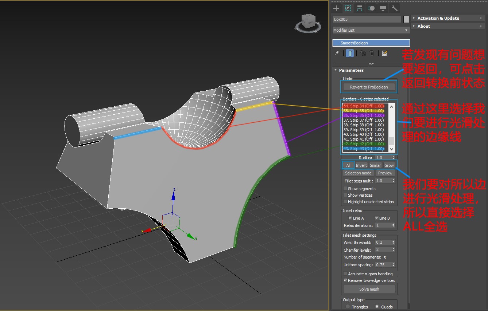Switch to the Hierarchy panel icon
Viewport: 488px width, 311px height.
click(360, 8)
